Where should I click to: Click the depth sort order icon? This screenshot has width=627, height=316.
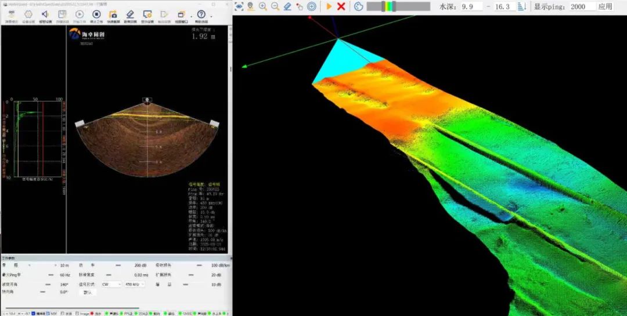pos(521,6)
